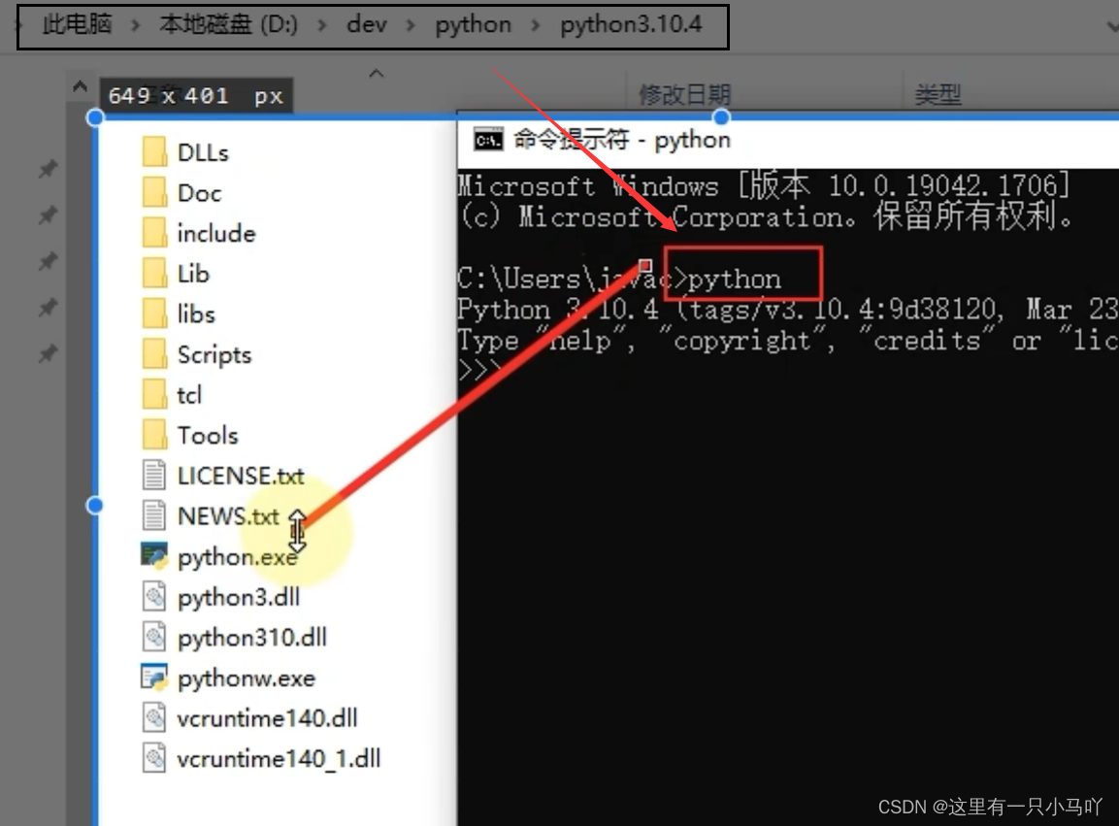
Task: Toggle the second pushpin in the sidebar
Action: click(x=47, y=215)
